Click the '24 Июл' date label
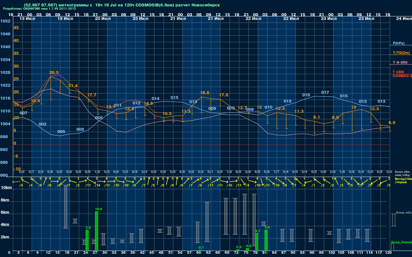This screenshot has width=412, height=257. pos(404,19)
